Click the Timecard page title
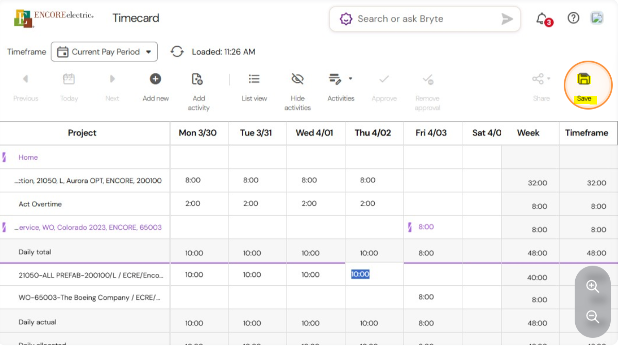 coord(136,18)
